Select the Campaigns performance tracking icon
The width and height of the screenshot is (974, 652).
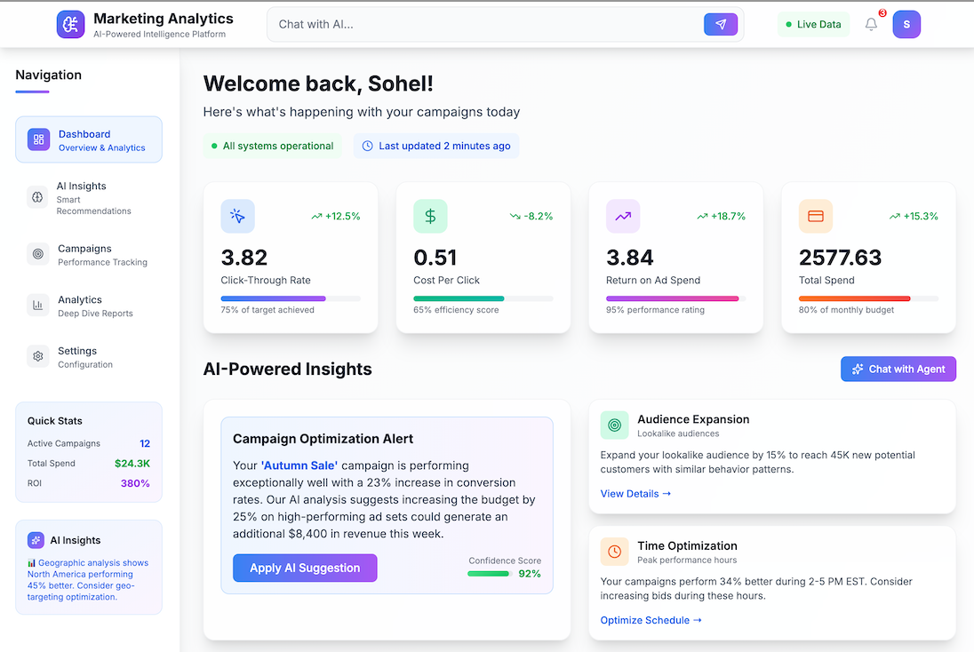point(37,254)
